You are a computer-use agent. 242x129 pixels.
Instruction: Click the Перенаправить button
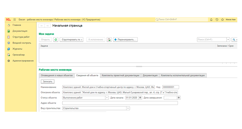pos(125,40)
